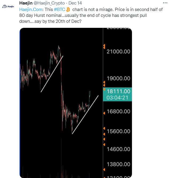Click the lower white trendline on chart
The image size is (172, 178).
(85, 115)
